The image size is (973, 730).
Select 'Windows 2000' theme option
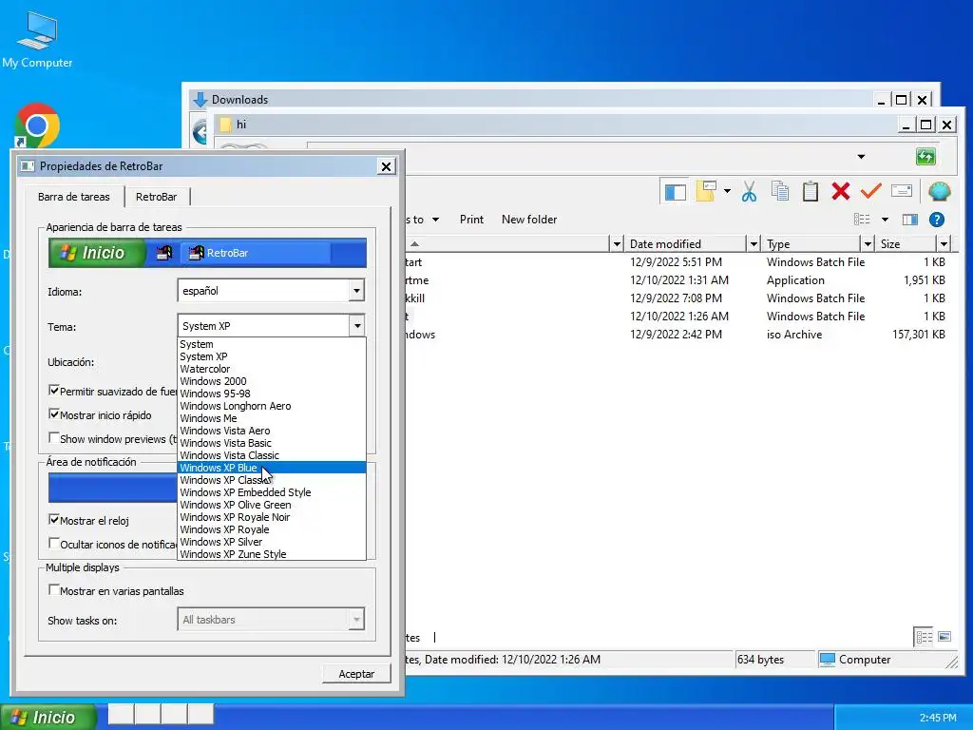(x=272, y=381)
